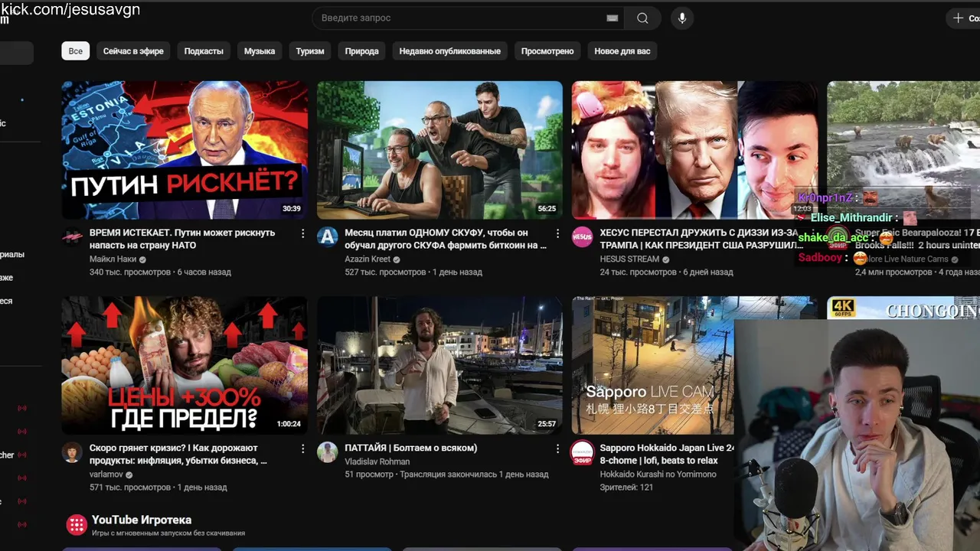Image resolution: width=980 pixels, height=551 pixels.
Task: Click the Create plus button
Action: point(965,18)
